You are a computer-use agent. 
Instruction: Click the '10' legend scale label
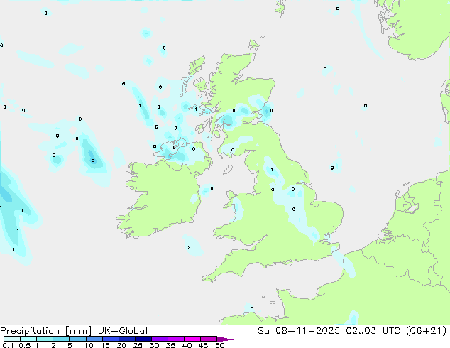(89, 345)
